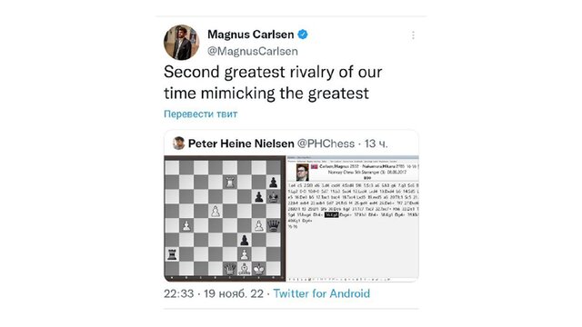Select the white bishop on bottom row
Viewport: 582px width, 327px height.
(245, 269)
